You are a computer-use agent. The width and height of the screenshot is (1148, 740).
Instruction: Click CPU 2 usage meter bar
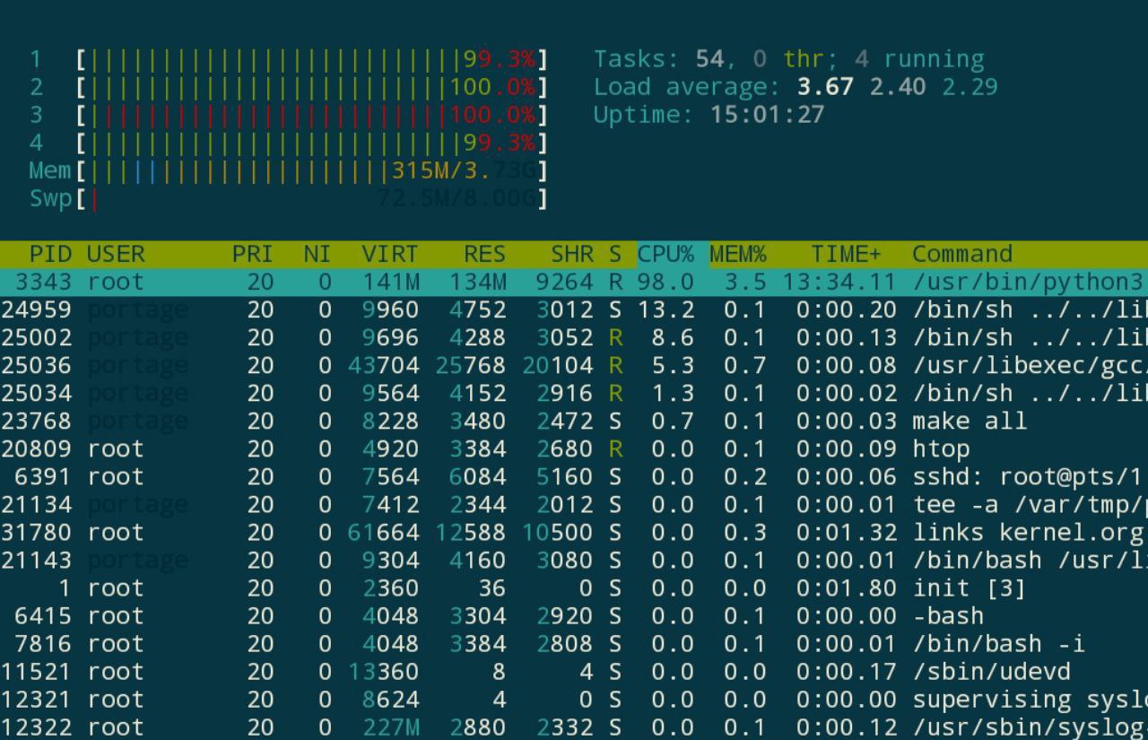(x=312, y=87)
